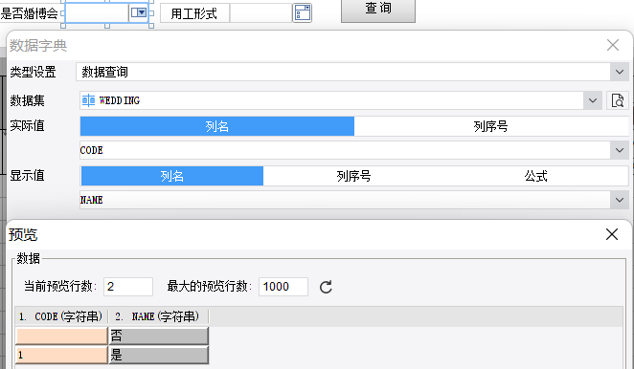
Task: Click the NAME (字符串) column header
Action: (x=159, y=316)
